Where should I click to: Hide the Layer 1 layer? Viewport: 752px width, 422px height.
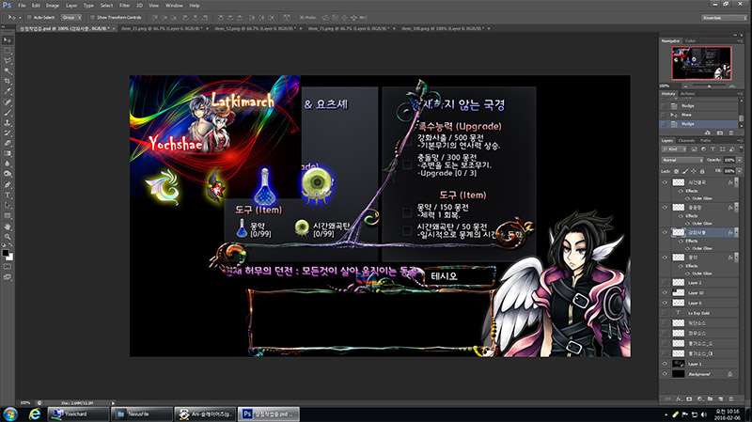pos(665,364)
